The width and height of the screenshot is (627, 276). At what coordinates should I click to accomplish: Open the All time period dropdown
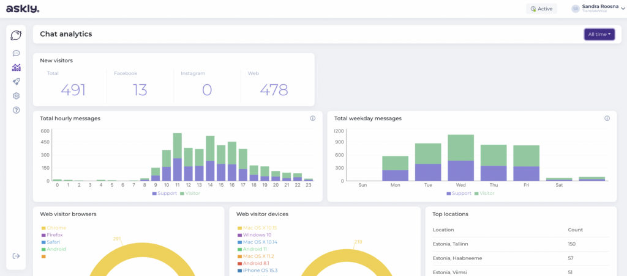tap(599, 34)
